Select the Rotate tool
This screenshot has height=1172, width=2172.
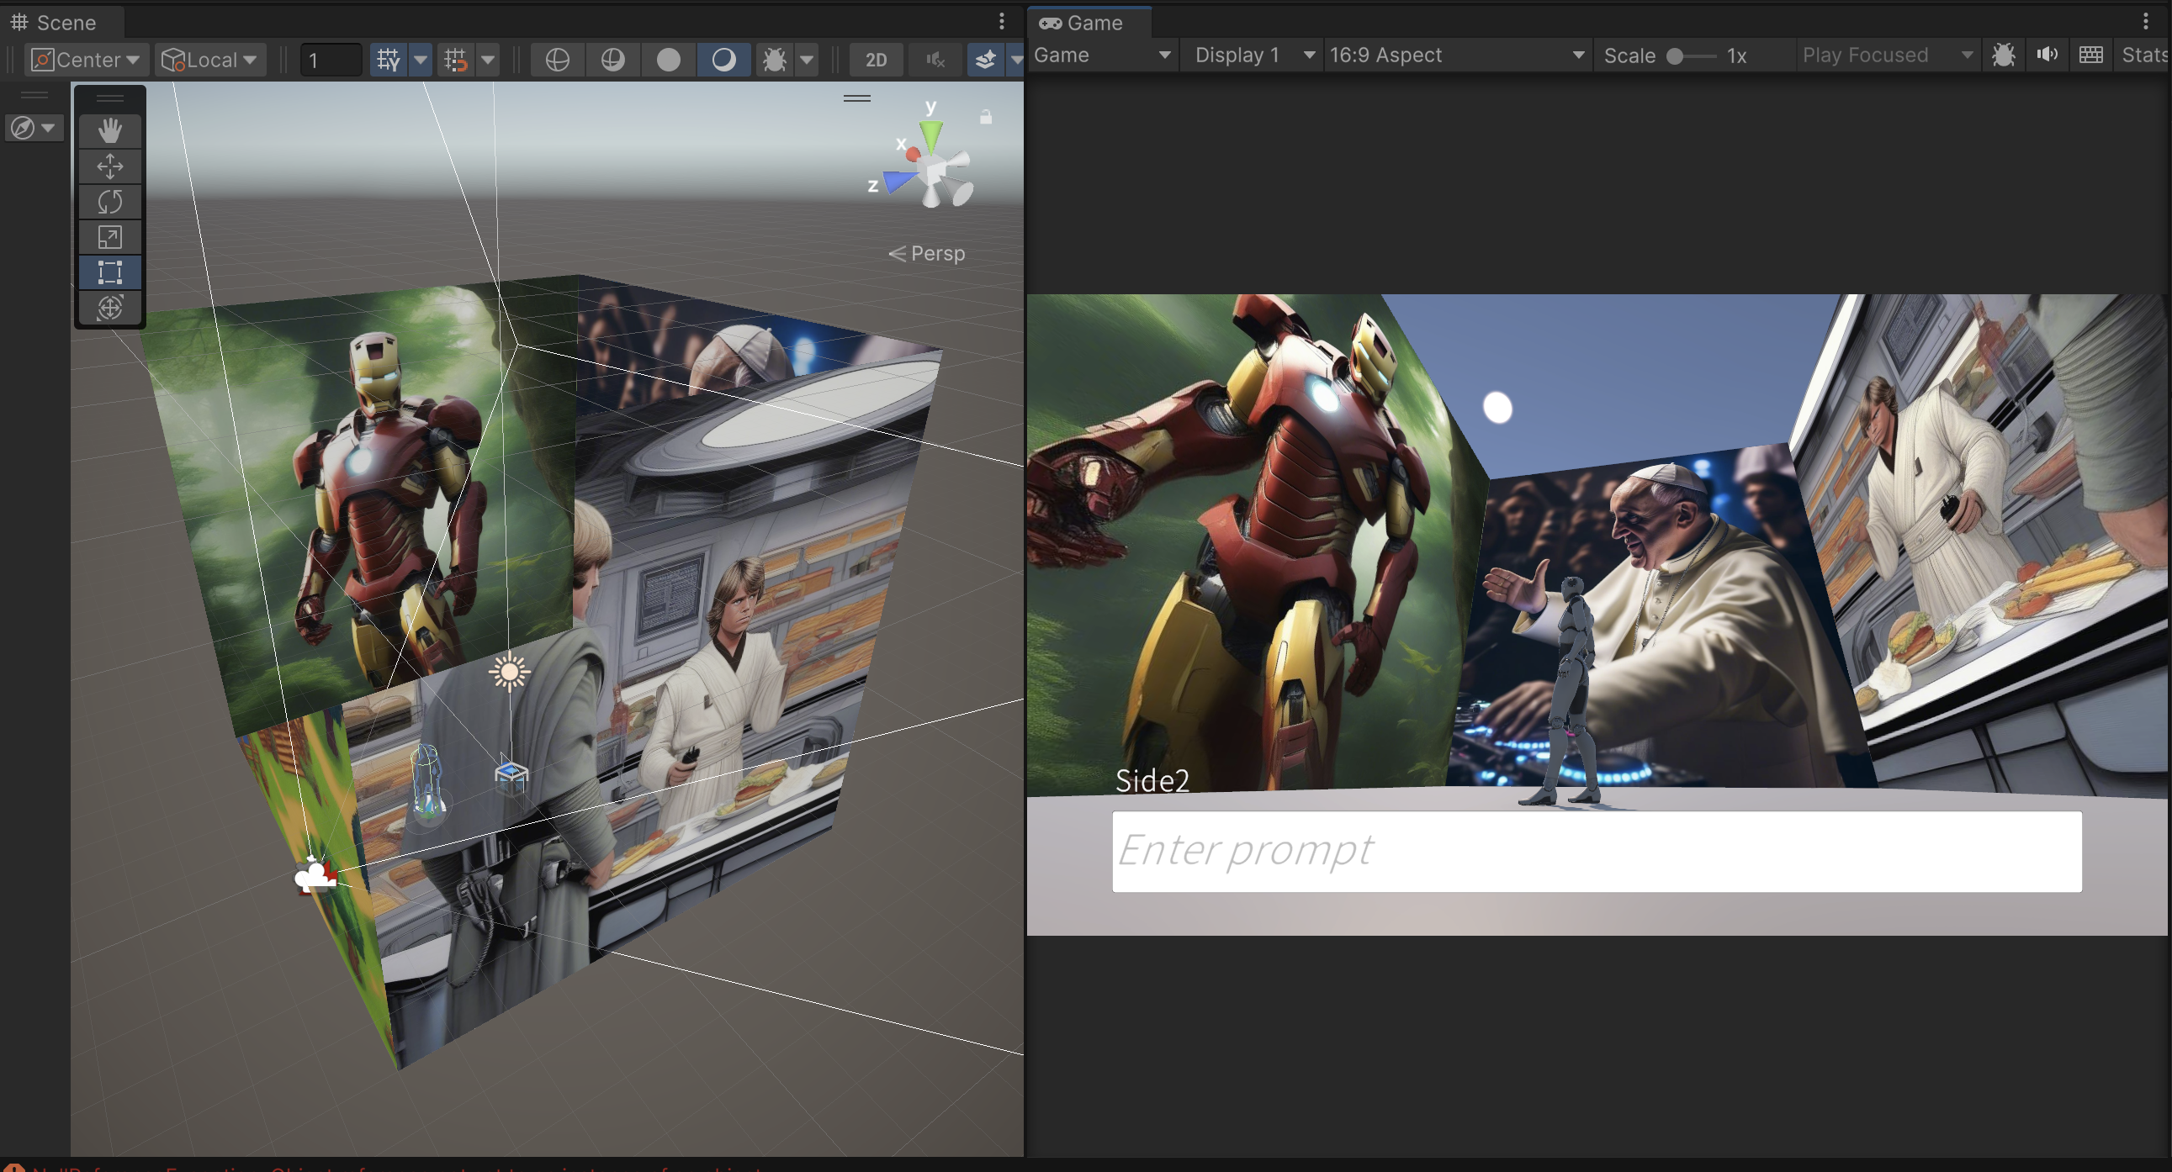[109, 202]
